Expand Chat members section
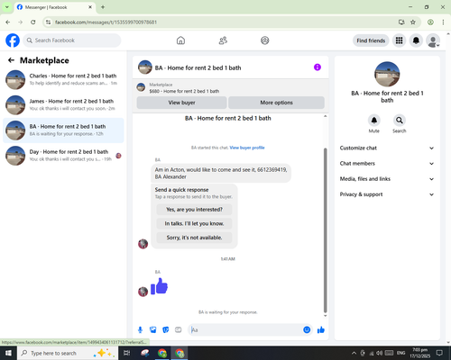 point(387,164)
